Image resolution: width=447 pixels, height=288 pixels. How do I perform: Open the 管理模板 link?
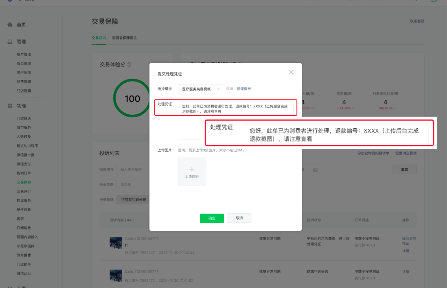(x=244, y=89)
